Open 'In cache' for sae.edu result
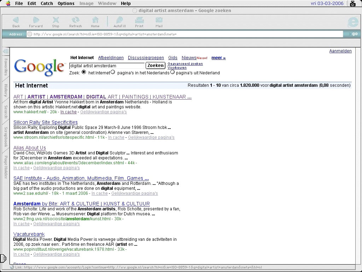The image size is (362, 272). click(99, 193)
